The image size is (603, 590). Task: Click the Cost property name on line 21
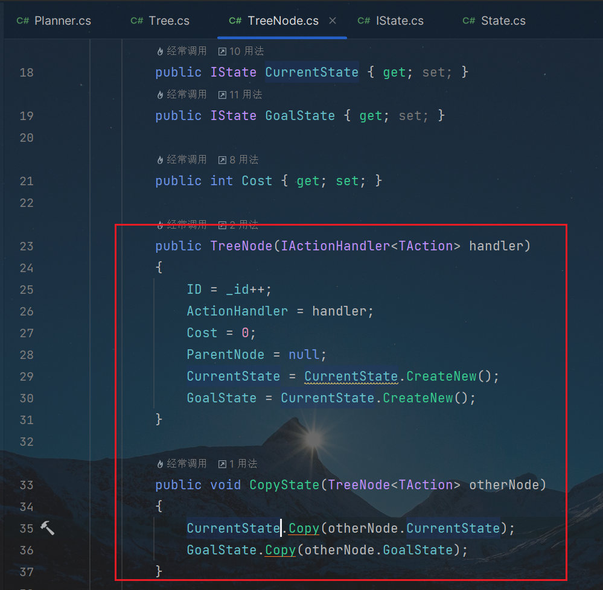(x=257, y=181)
